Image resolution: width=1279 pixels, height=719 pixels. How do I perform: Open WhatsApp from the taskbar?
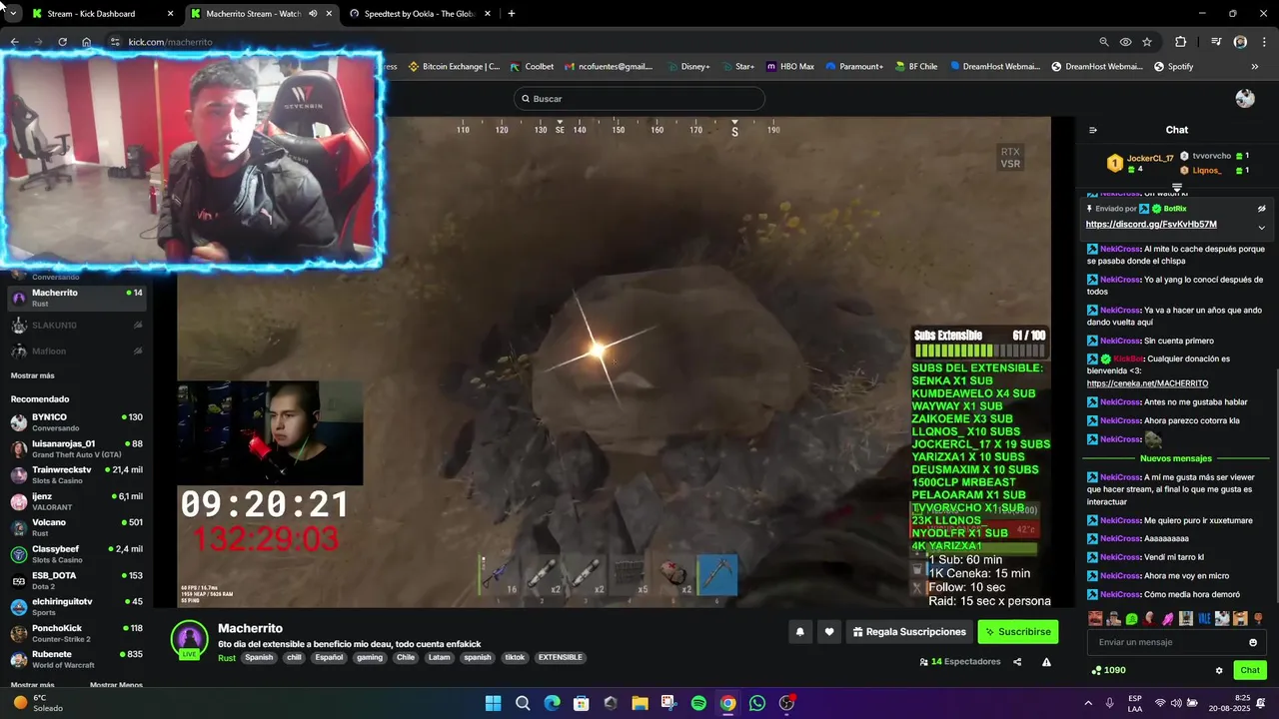pyautogui.click(x=756, y=703)
